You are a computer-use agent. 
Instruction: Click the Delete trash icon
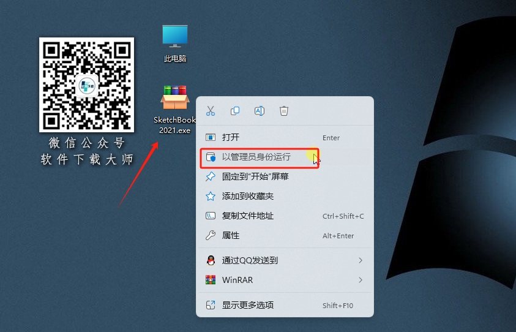[x=284, y=111]
